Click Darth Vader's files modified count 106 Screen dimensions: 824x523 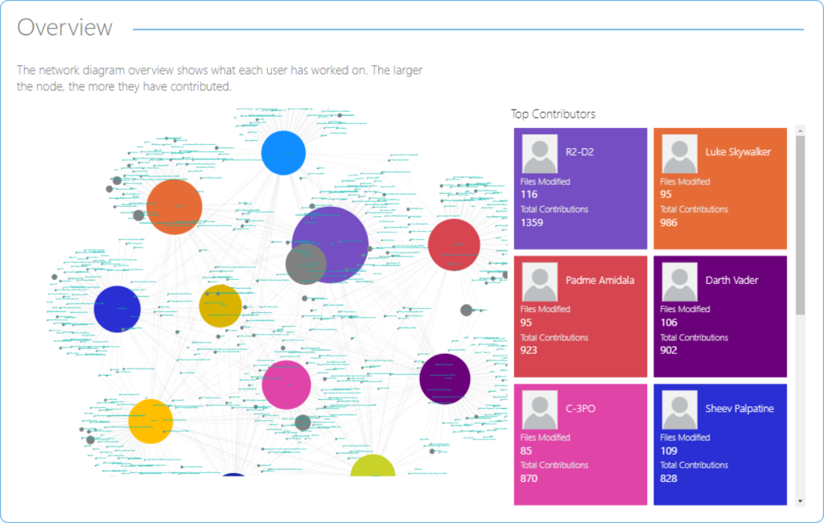[669, 323]
